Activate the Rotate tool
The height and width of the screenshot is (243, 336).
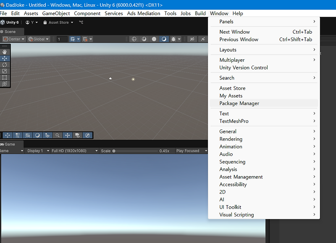(x=5, y=64)
